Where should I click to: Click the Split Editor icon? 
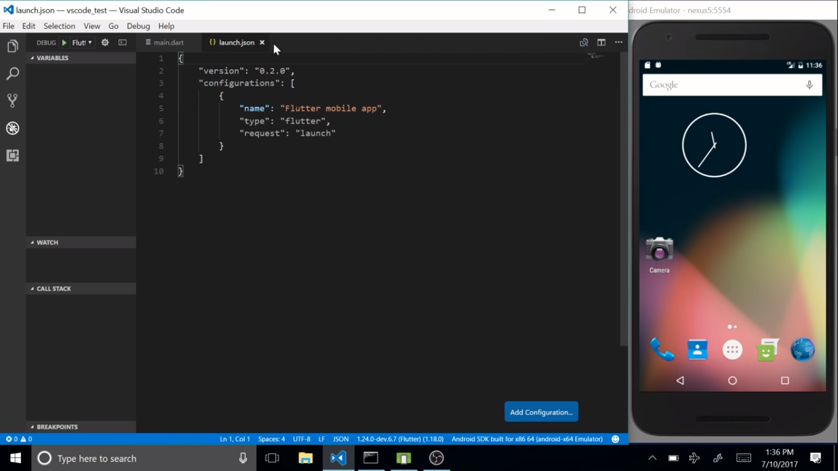click(x=601, y=42)
